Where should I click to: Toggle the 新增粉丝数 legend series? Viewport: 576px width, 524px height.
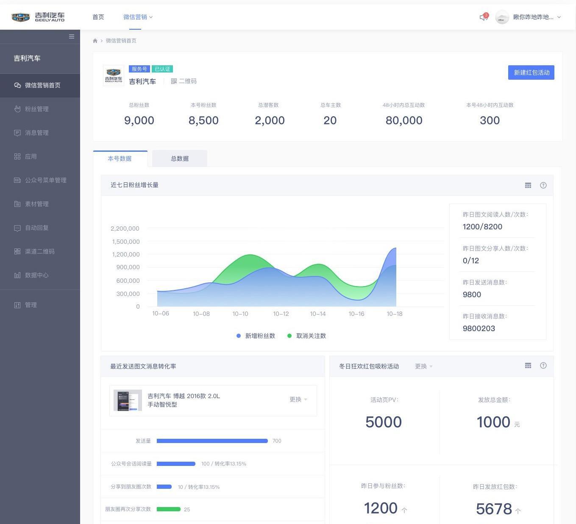pyautogui.click(x=256, y=336)
